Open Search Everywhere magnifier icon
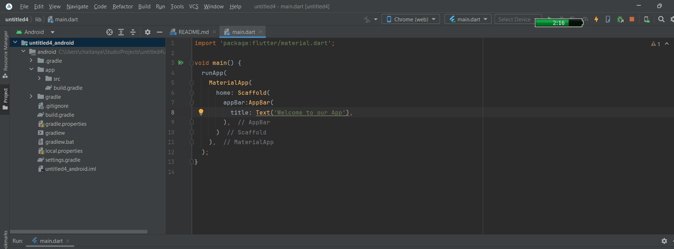Screen dimensions: 674x249 pos(661,19)
